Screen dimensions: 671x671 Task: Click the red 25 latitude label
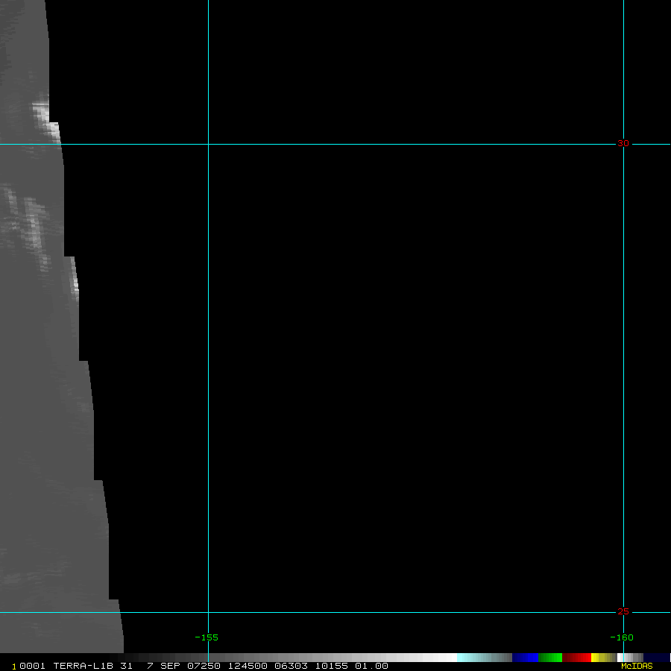click(623, 611)
